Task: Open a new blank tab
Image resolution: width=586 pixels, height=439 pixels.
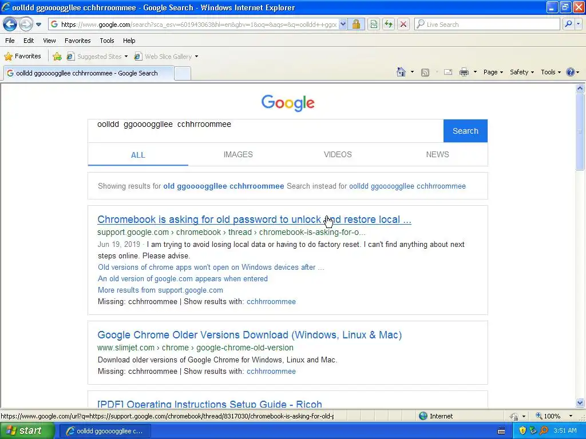Action: point(183,74)
